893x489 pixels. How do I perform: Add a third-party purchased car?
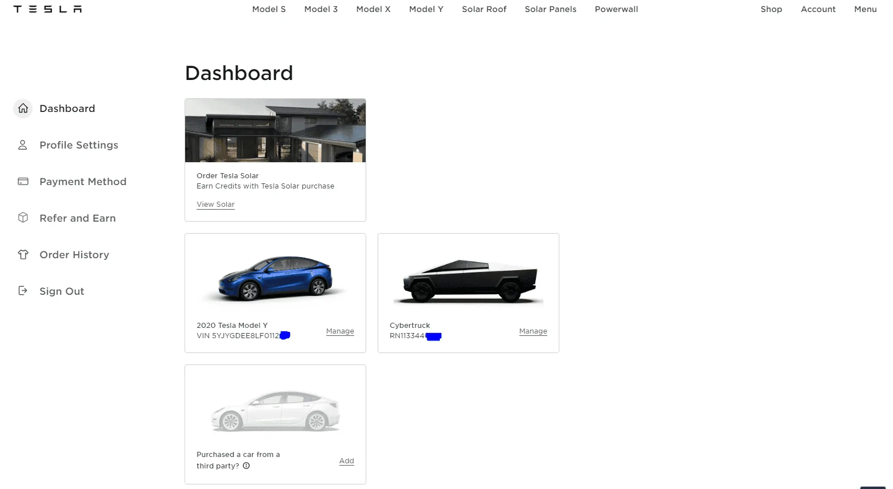(x=347, y=461)
